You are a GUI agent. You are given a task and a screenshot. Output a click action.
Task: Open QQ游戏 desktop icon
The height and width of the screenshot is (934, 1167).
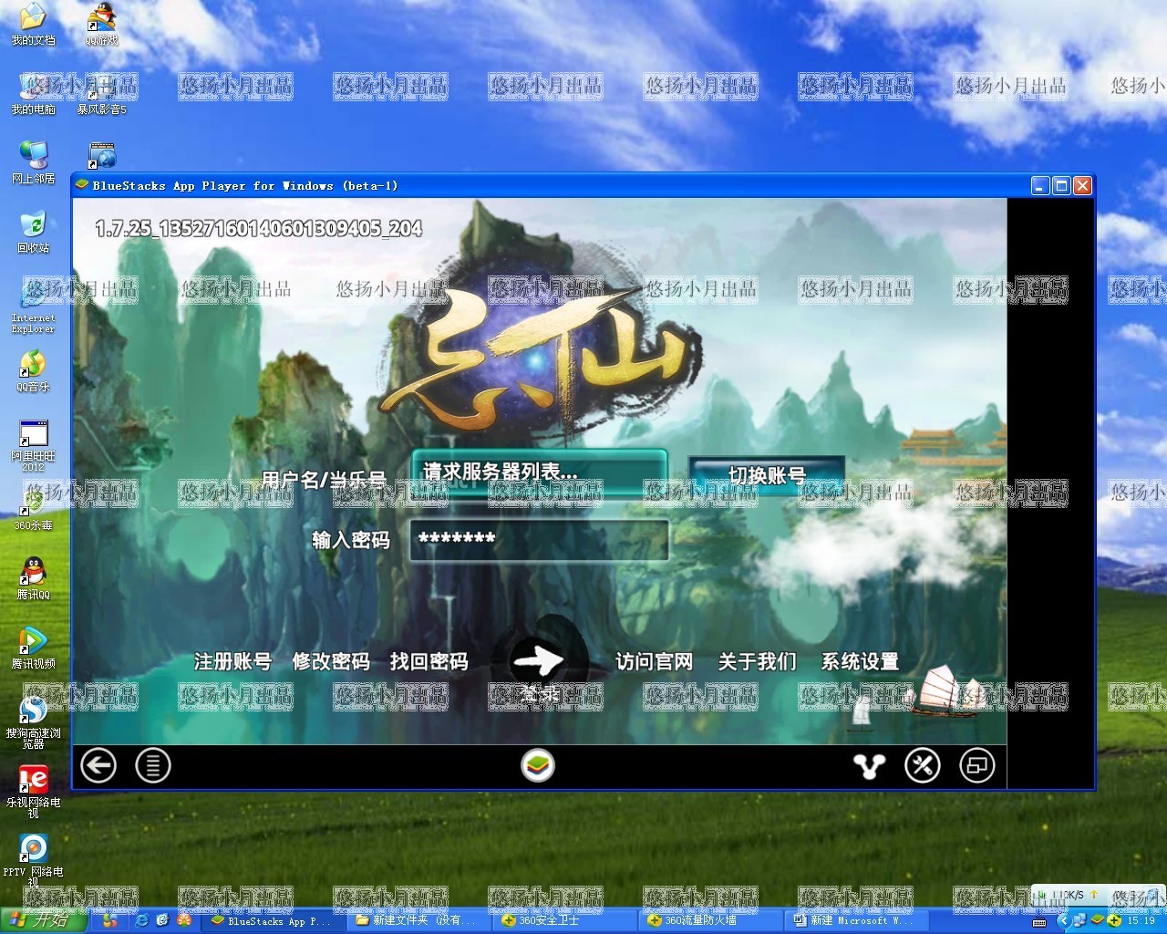tap(102, 24)
